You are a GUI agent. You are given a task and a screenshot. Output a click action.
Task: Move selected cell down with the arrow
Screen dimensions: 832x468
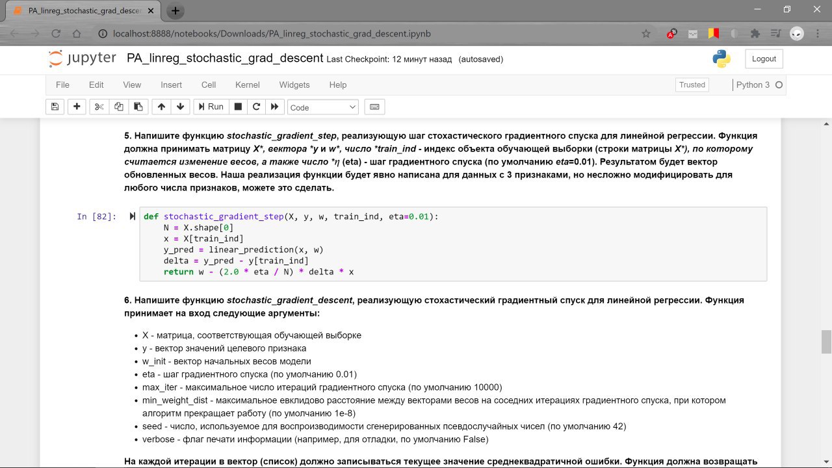(180, 107)
